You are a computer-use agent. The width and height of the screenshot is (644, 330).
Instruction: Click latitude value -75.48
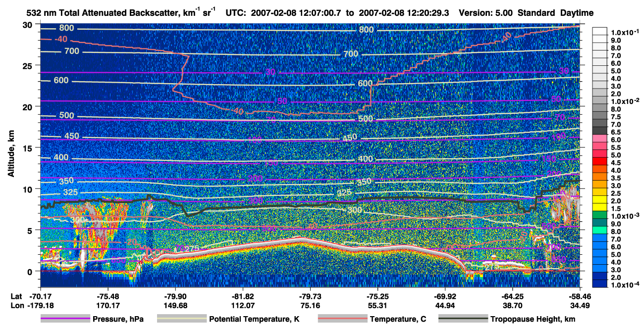[x=107, y=296]
